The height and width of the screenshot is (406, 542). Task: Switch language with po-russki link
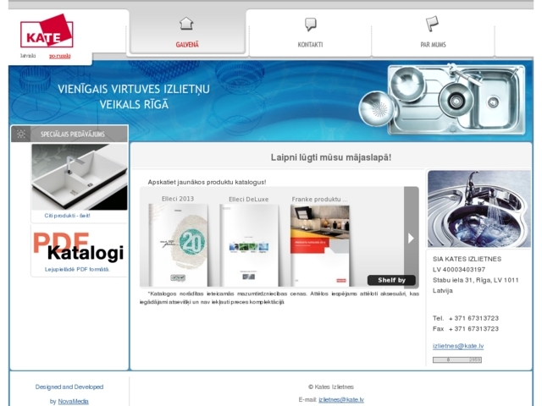(59, 56)
